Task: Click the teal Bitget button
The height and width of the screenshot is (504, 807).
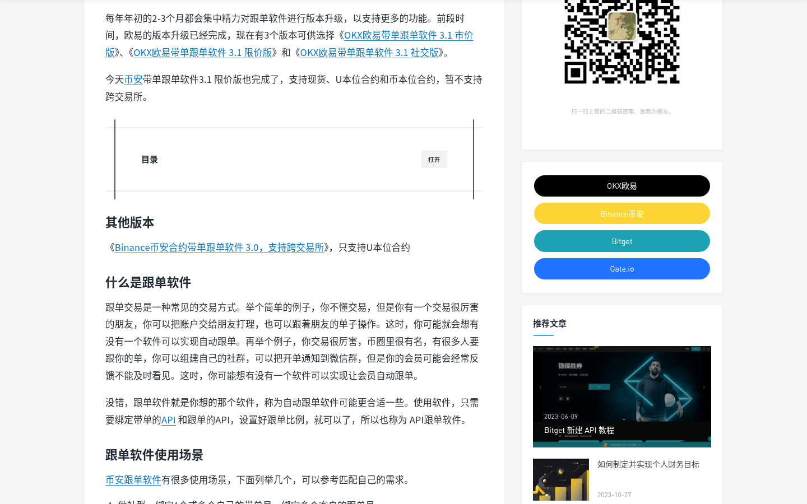Action: click(622, 241)
